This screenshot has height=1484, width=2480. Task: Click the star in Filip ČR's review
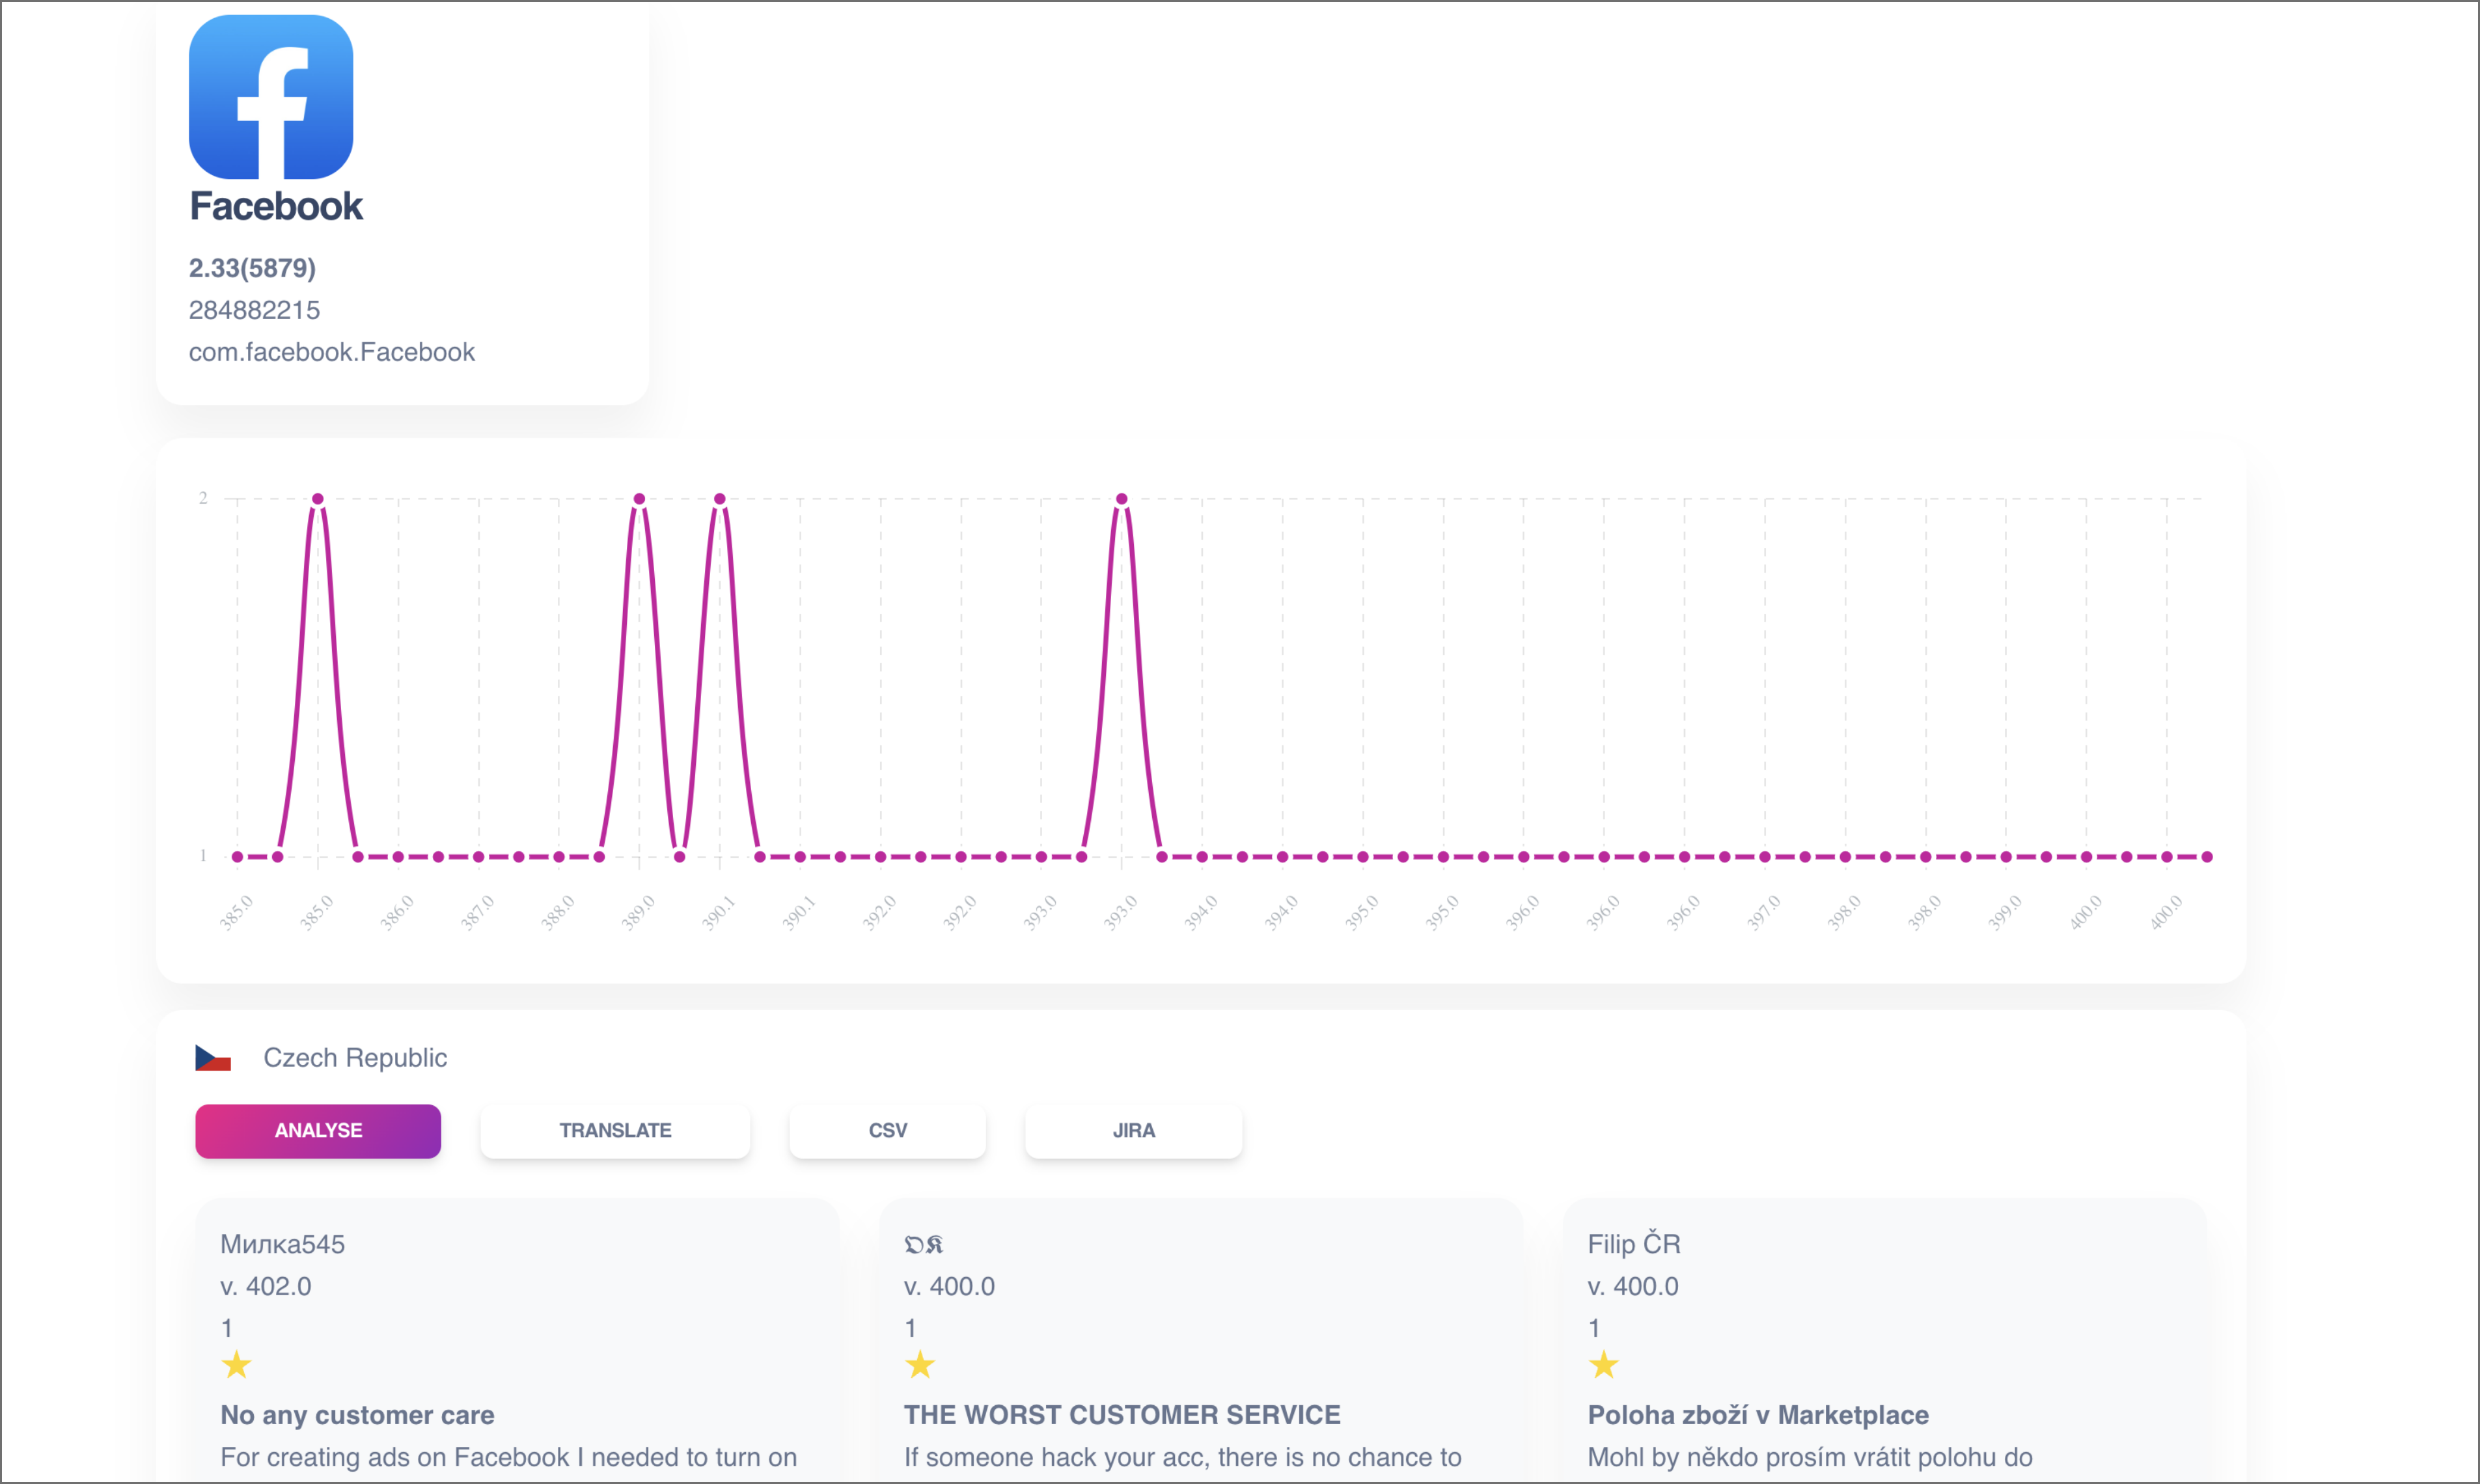[x=1604, y=1365]
